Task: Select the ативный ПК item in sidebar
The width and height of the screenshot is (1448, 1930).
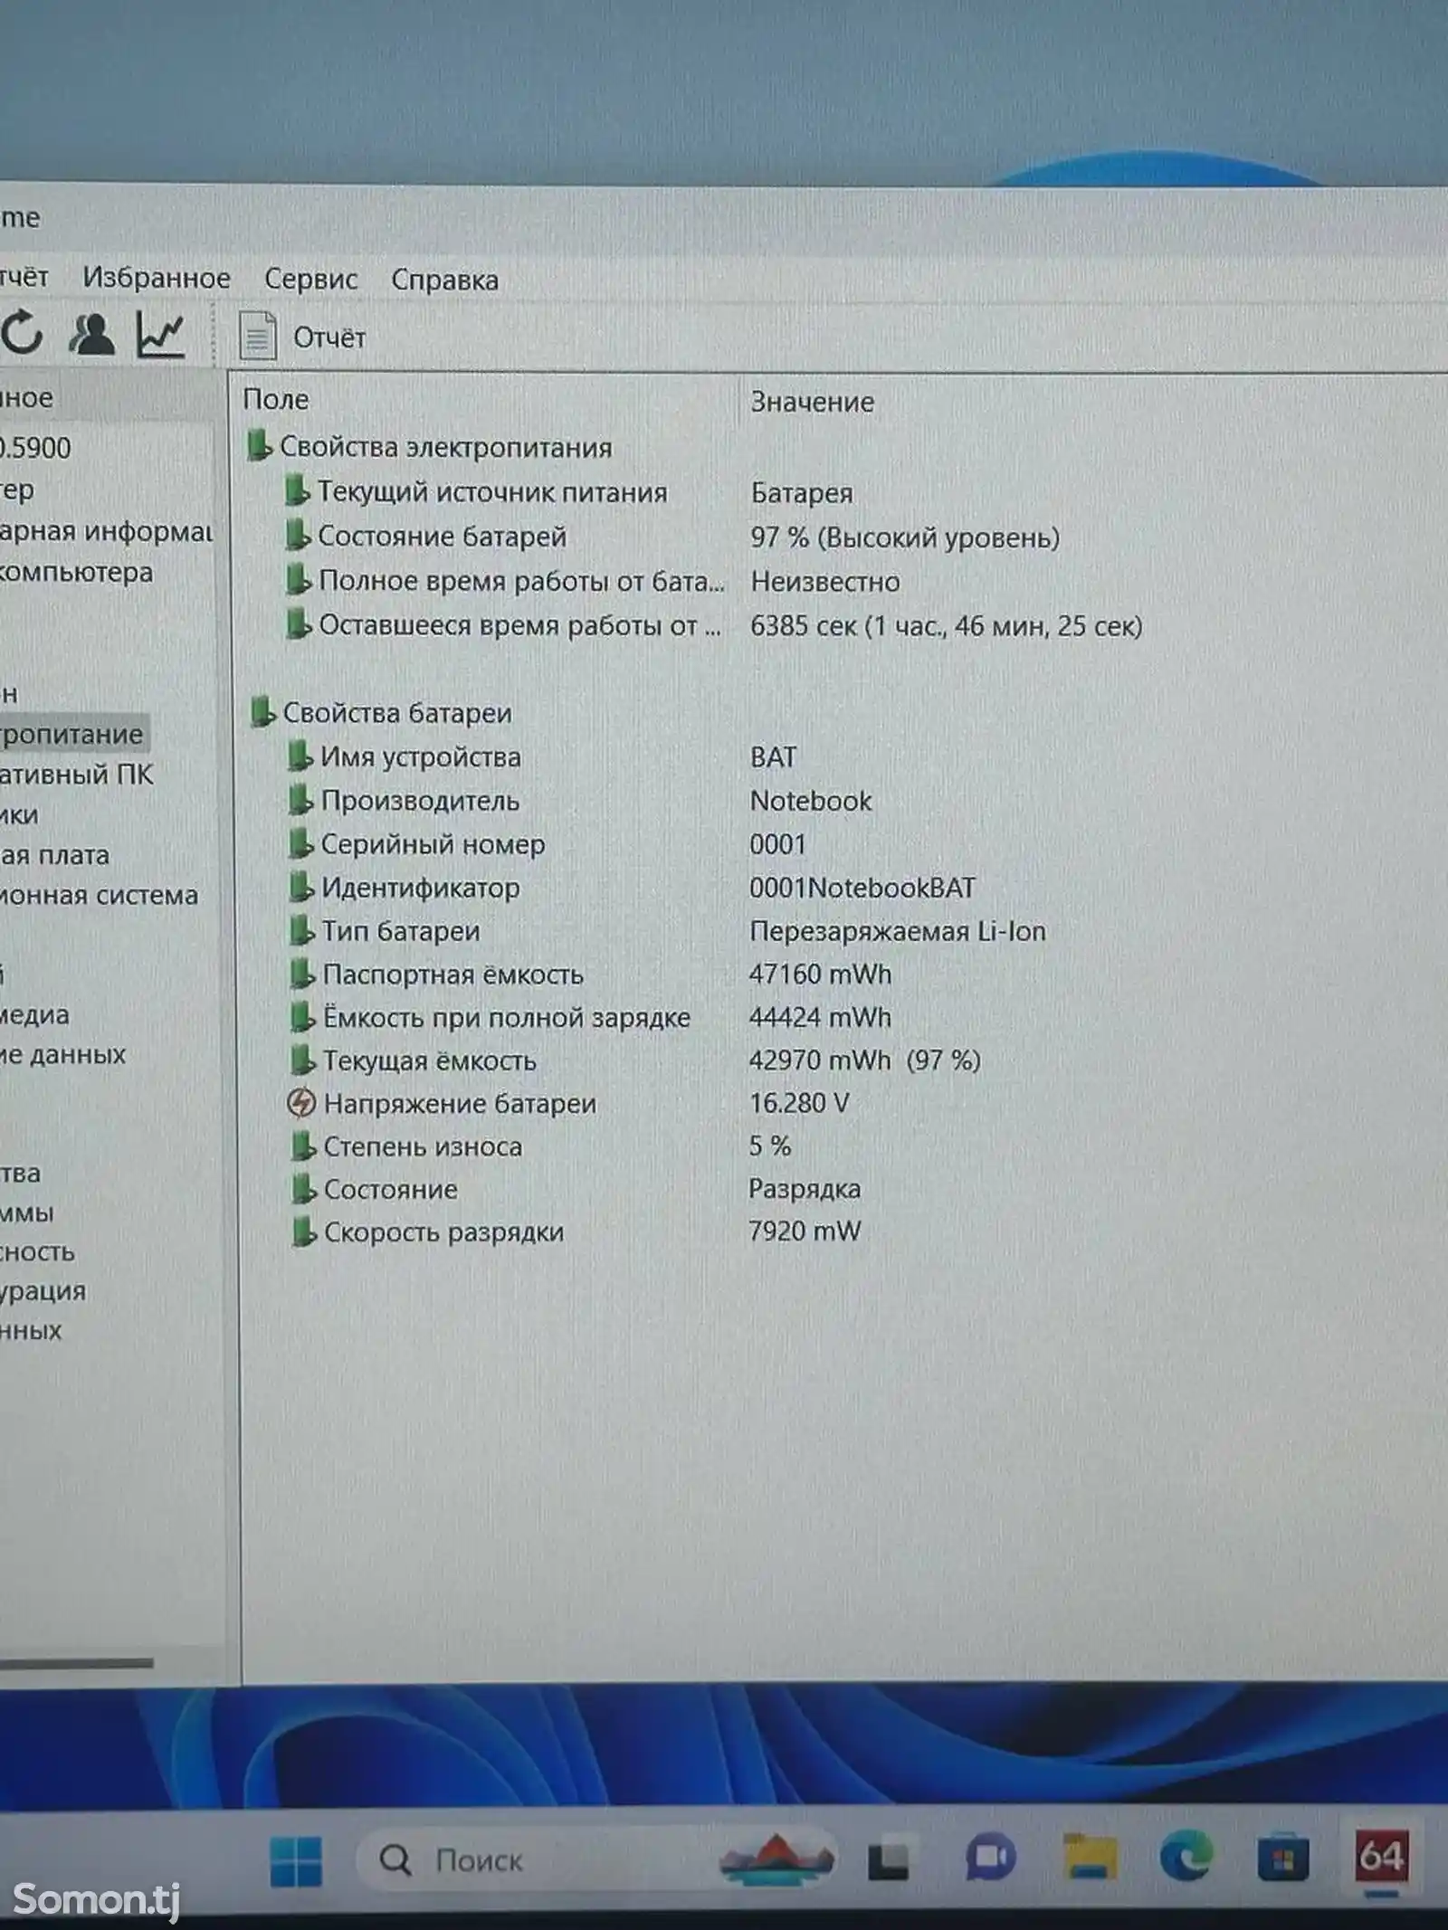Action: [77, 775]
